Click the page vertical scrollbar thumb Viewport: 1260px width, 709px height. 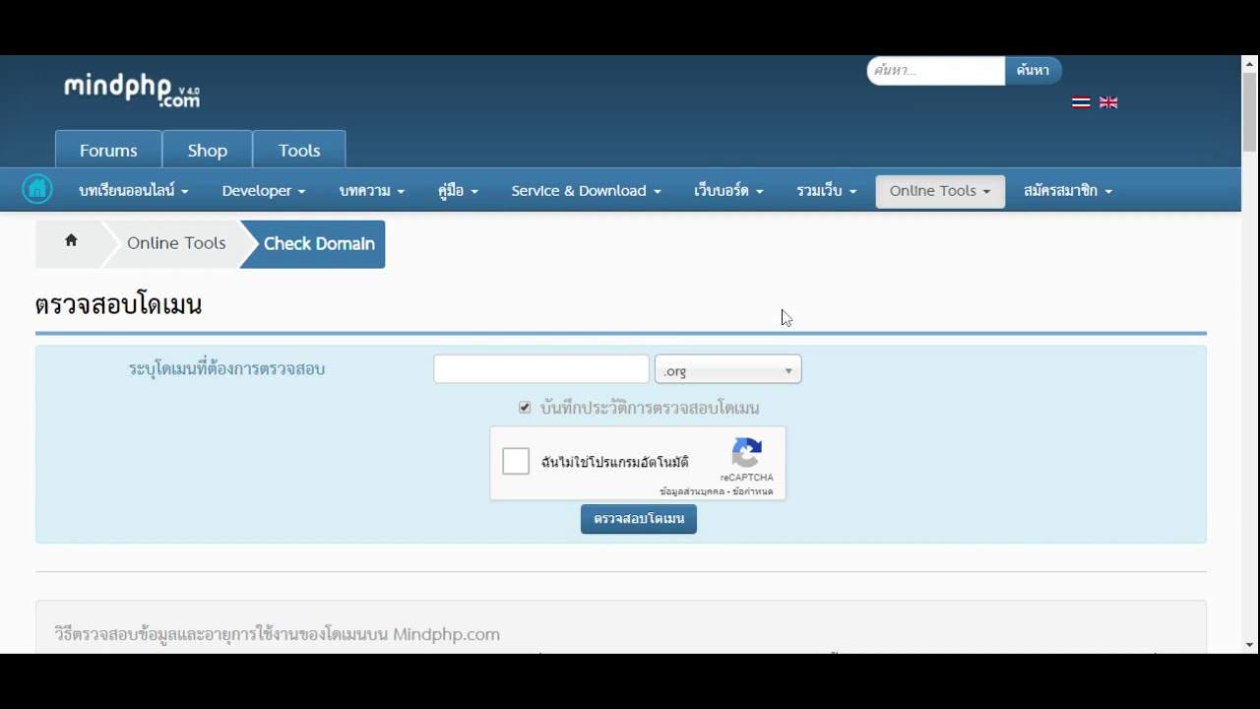(x=1250, y=112)
